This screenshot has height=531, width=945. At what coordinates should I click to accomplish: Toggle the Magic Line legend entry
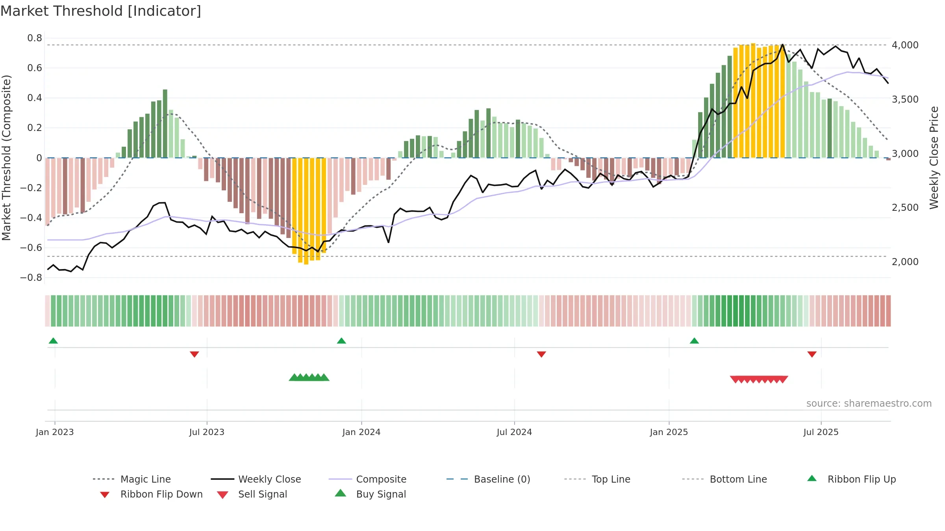(132, 479)
